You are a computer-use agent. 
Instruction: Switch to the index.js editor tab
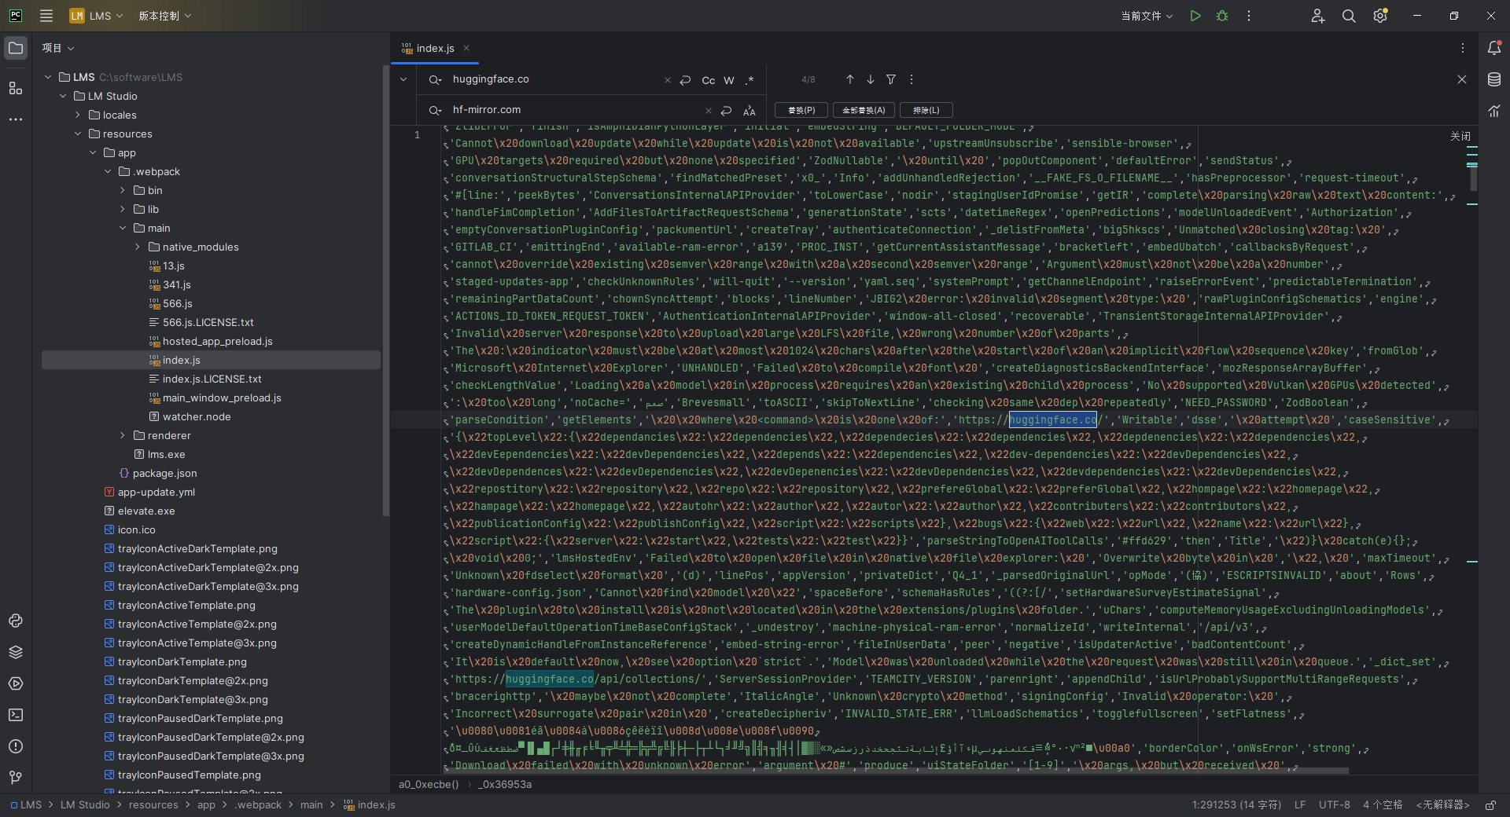point(435,48)
